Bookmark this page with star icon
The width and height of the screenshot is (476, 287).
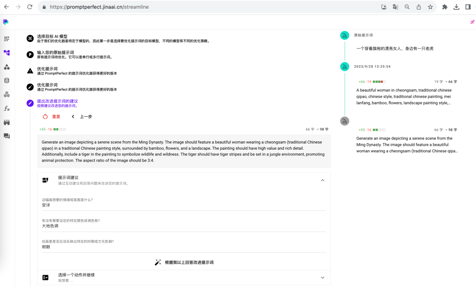coord(430,7)
